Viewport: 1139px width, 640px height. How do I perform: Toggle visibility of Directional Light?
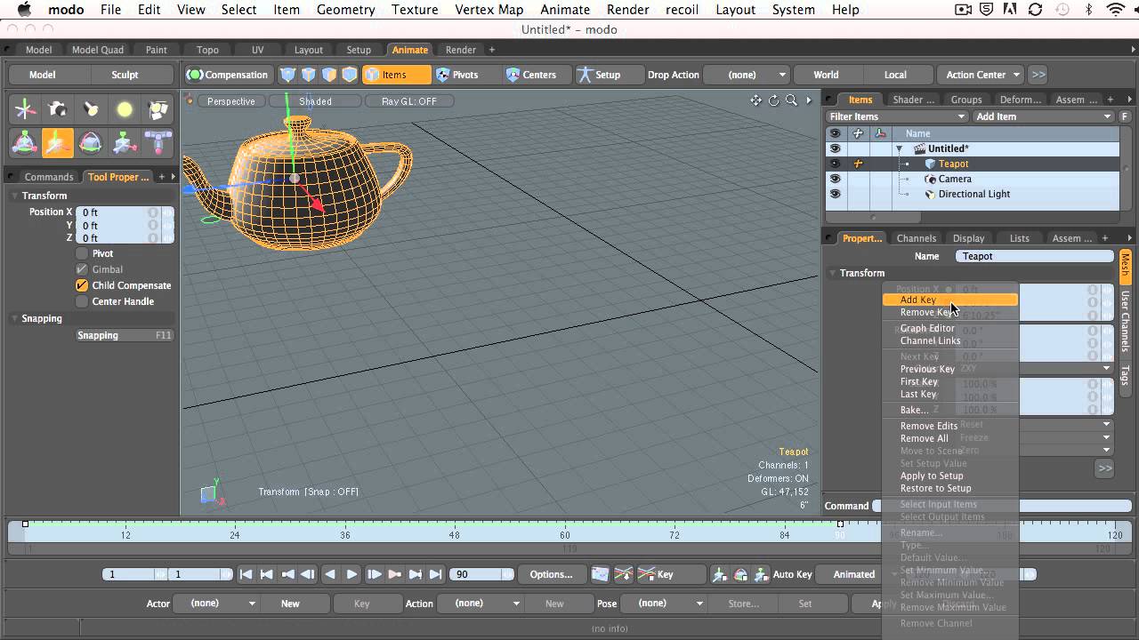[835, 194]
